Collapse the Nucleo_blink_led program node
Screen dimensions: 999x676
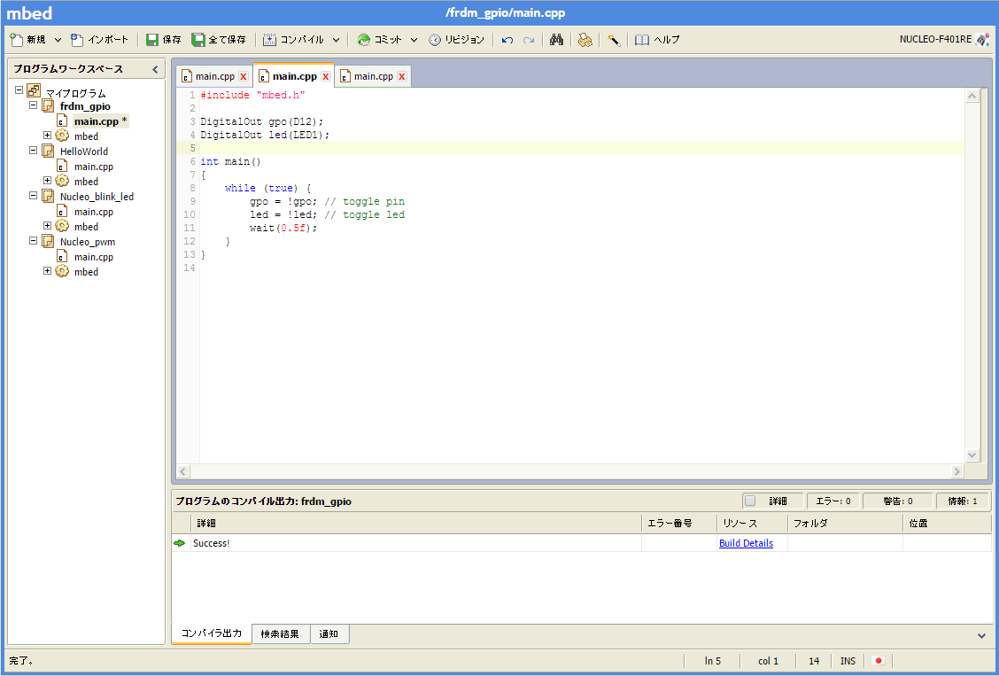pyautogui.click(x=33, y=196)
